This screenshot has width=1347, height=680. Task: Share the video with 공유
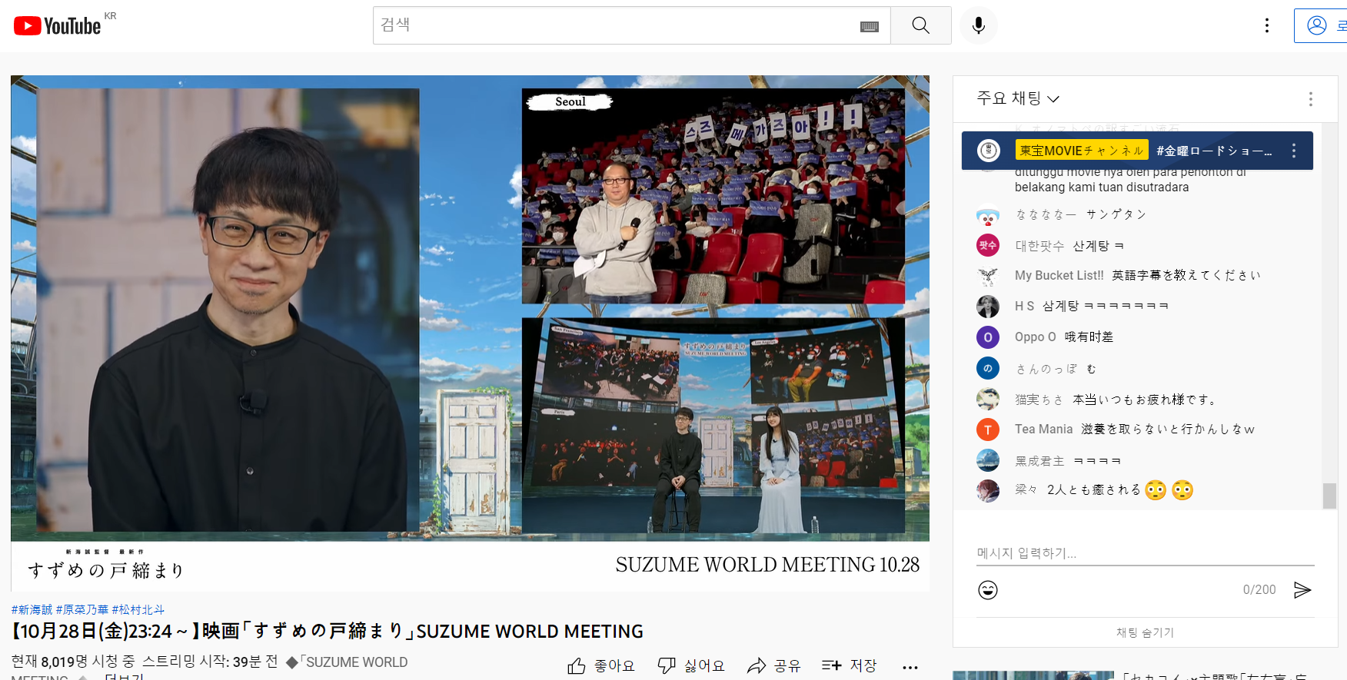coord(774,665)
